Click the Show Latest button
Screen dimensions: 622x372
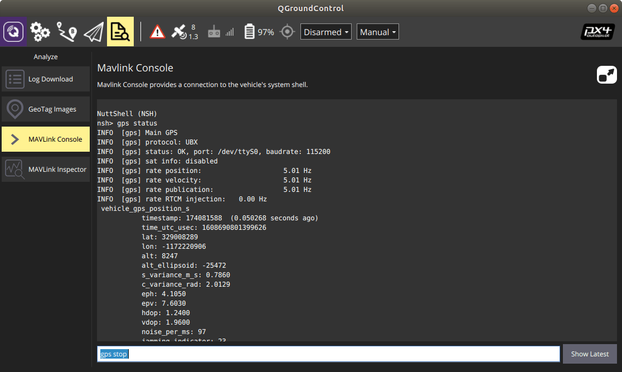[x=590, y=354]
